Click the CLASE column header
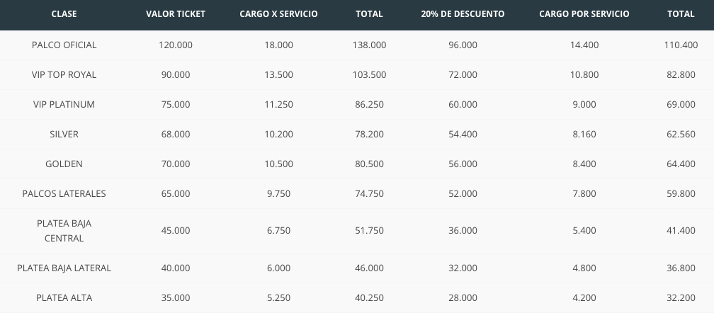 pyautogui.click(x=64, y=14)
